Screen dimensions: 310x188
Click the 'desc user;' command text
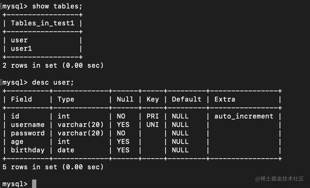click(x=53, y=82)
